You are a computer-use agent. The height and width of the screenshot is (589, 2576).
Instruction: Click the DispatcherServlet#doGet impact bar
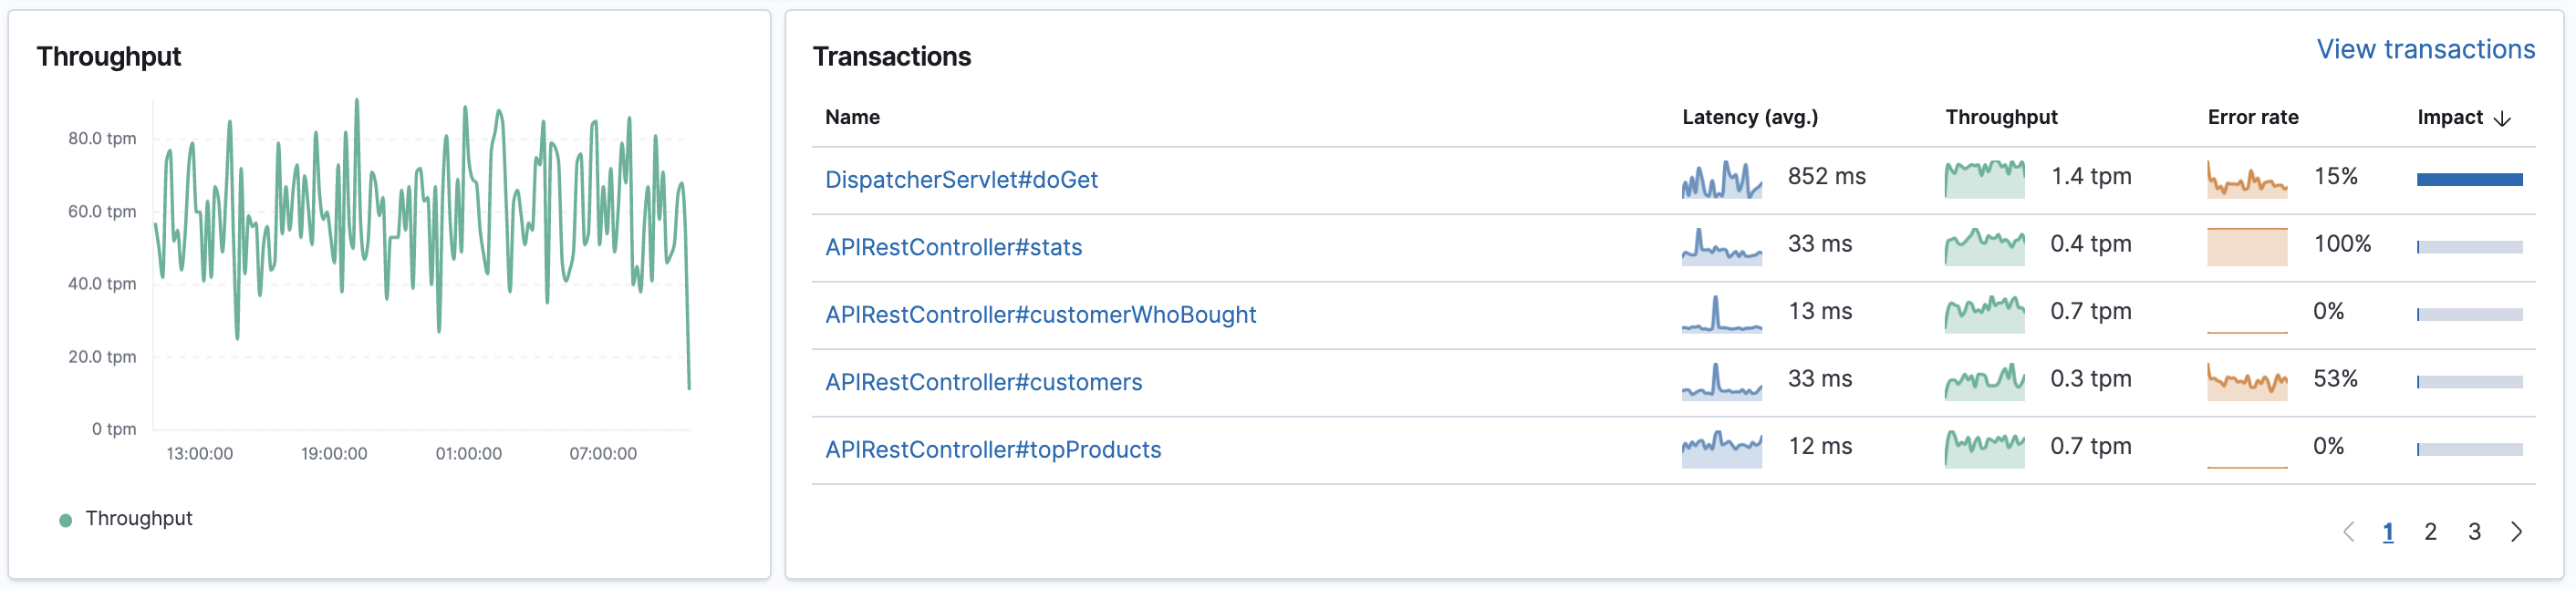pyautogui.click(x=2469, y=180)
